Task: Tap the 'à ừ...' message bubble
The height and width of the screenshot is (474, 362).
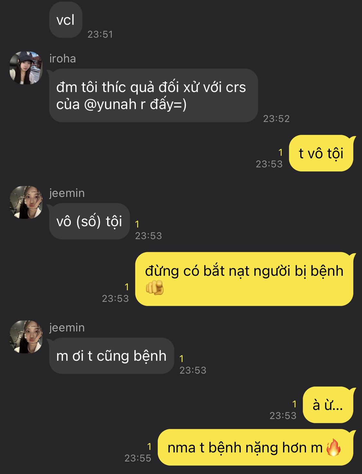Action: point(328,405)
